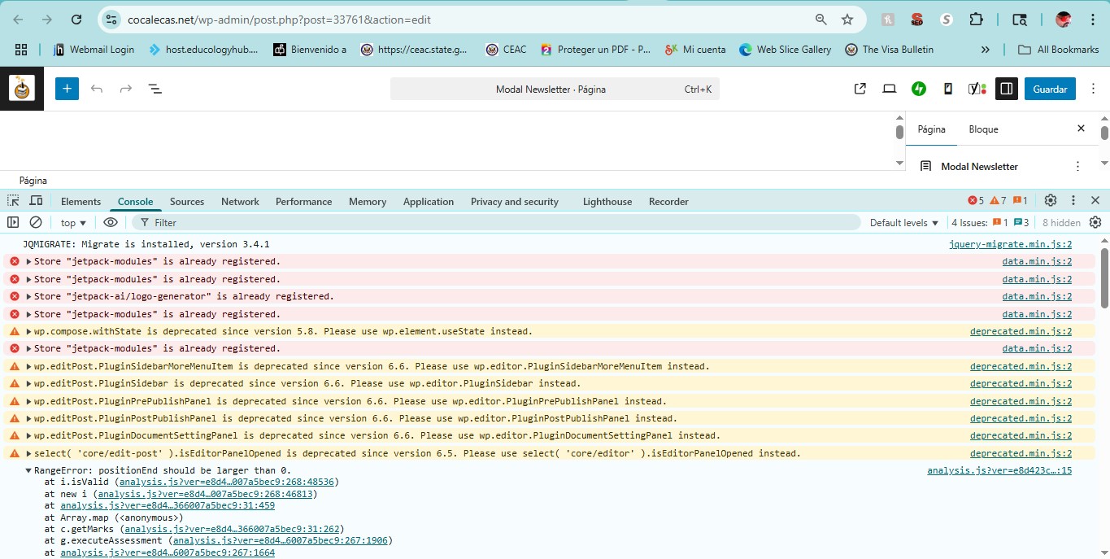Click the Página breadcrumb in the editor footer

(x=33, y=181)
